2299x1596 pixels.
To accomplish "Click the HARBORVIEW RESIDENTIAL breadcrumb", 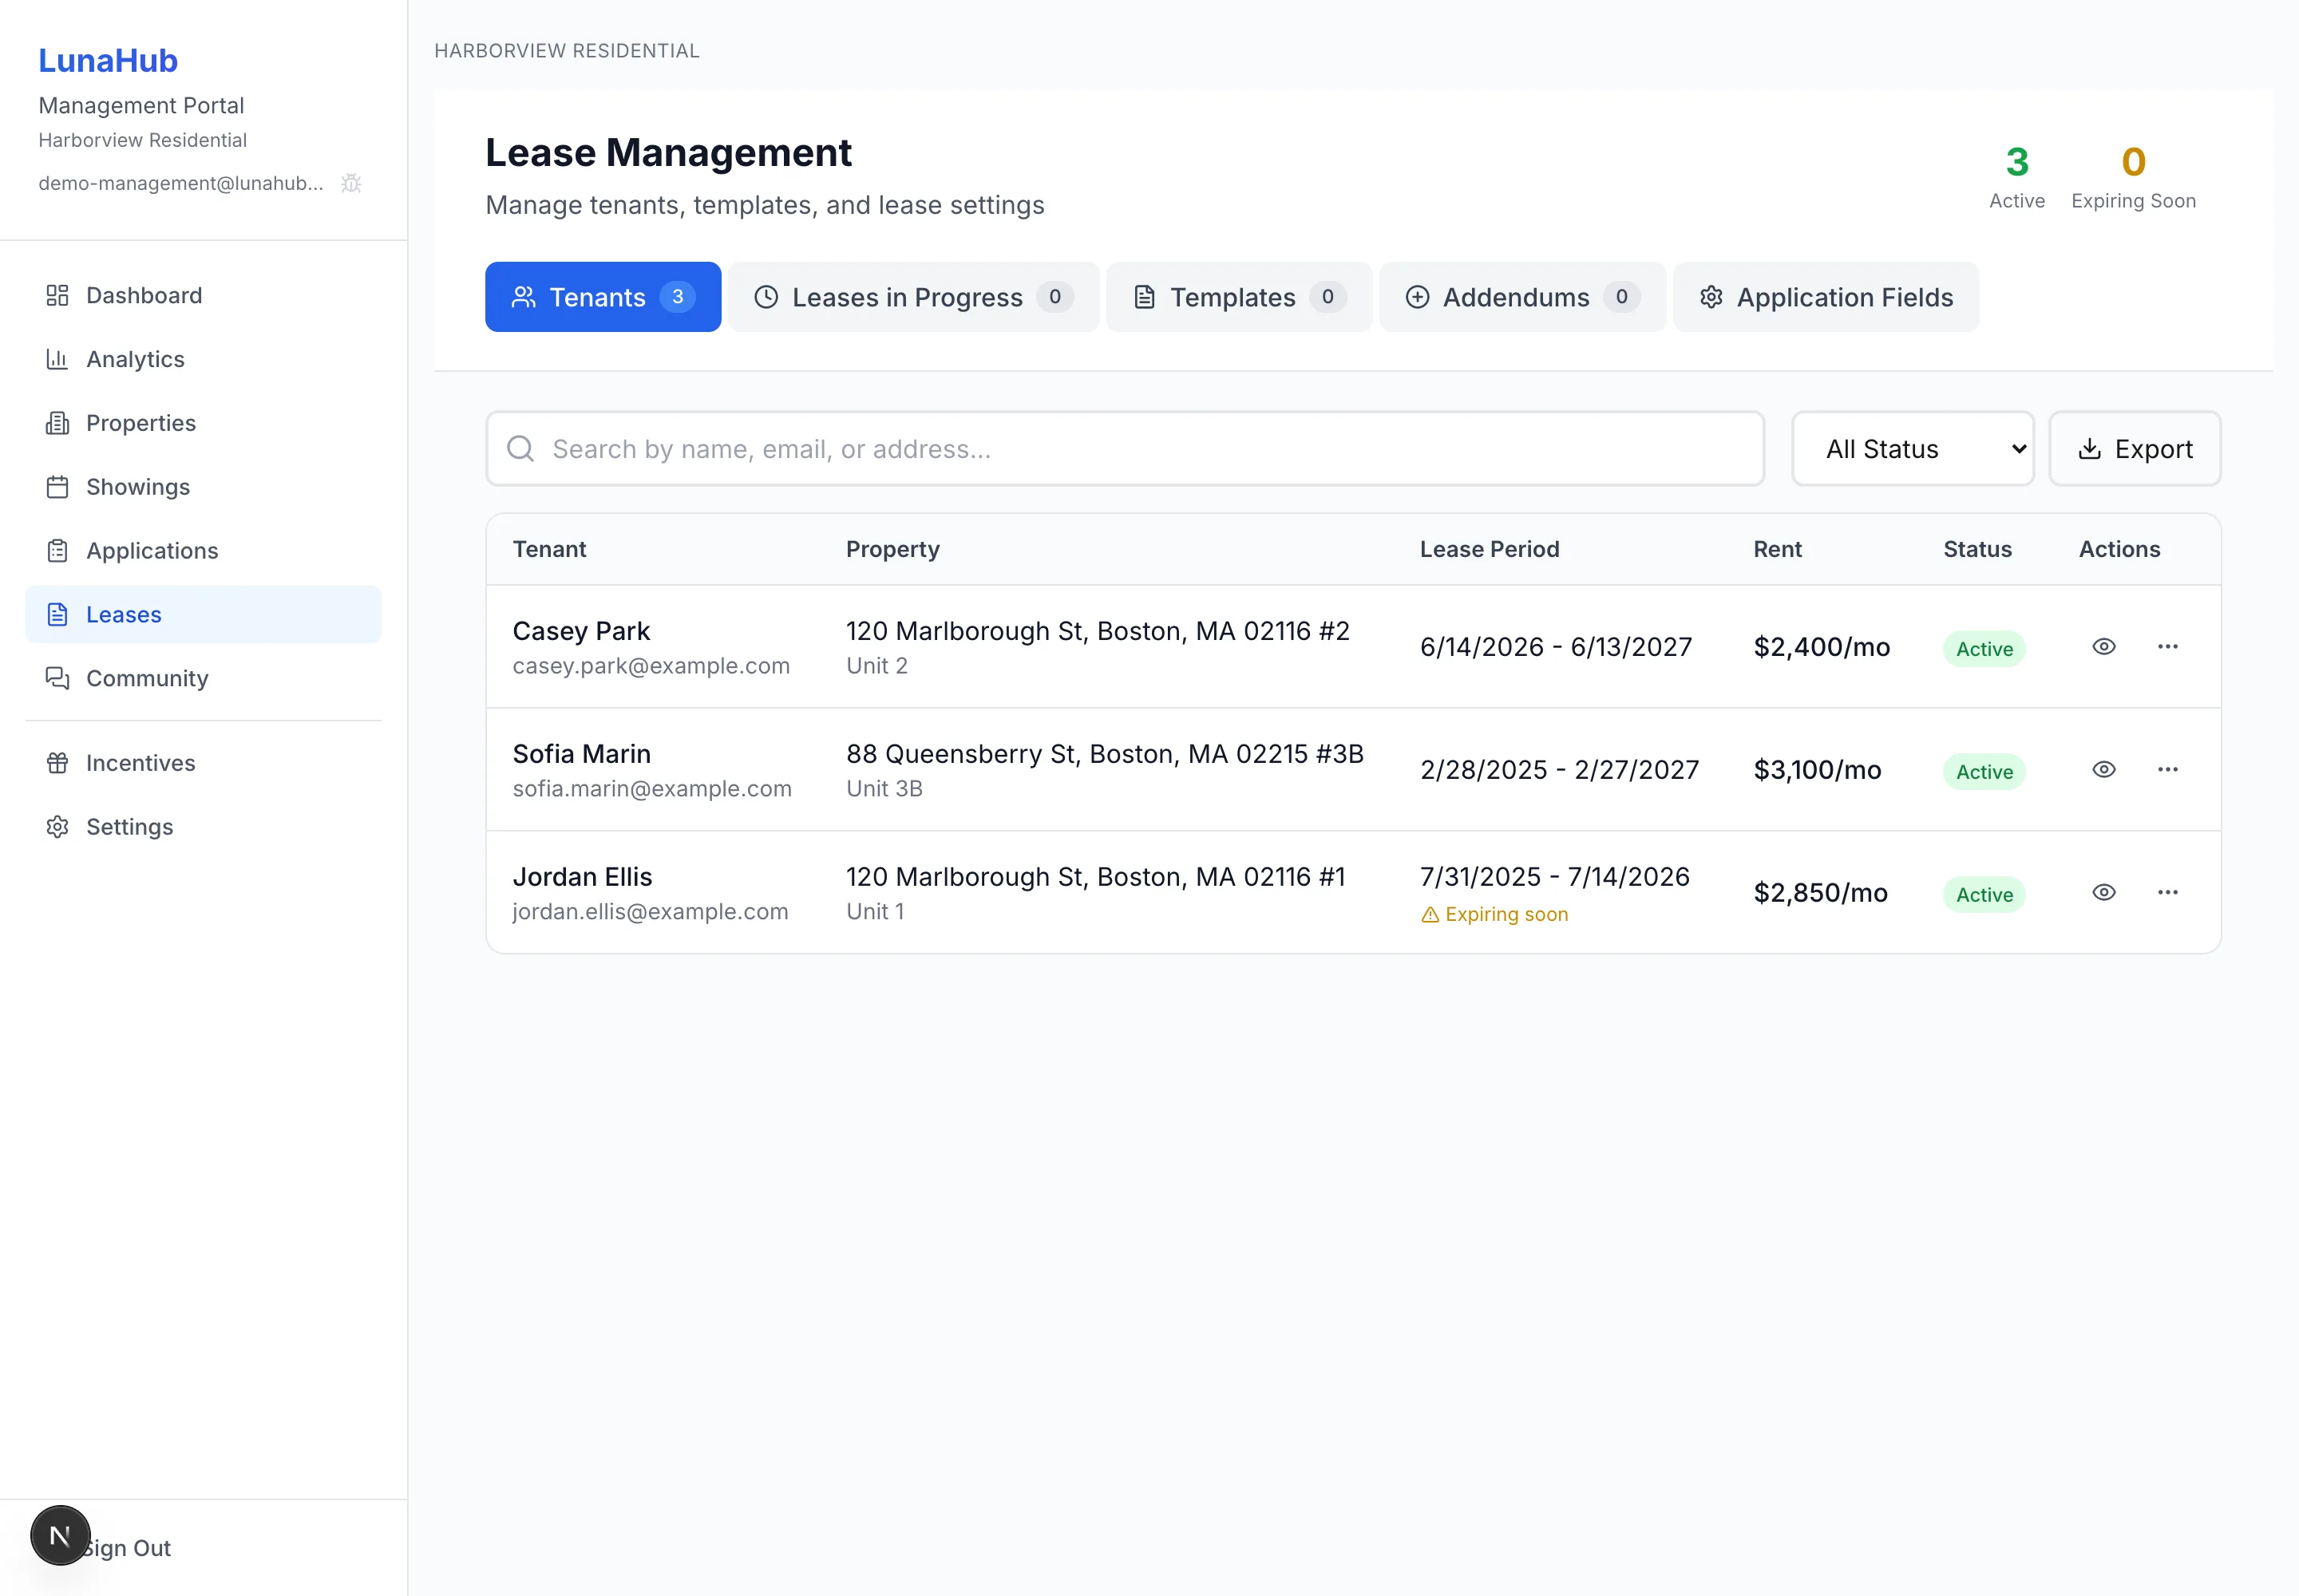I will (x=568, y=51).
